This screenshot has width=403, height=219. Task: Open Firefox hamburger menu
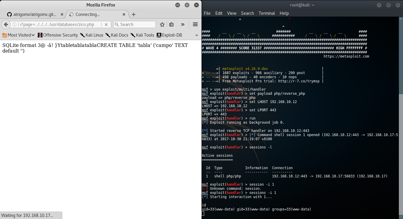pos(195,24)
